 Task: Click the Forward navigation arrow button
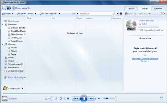(9, 8)
